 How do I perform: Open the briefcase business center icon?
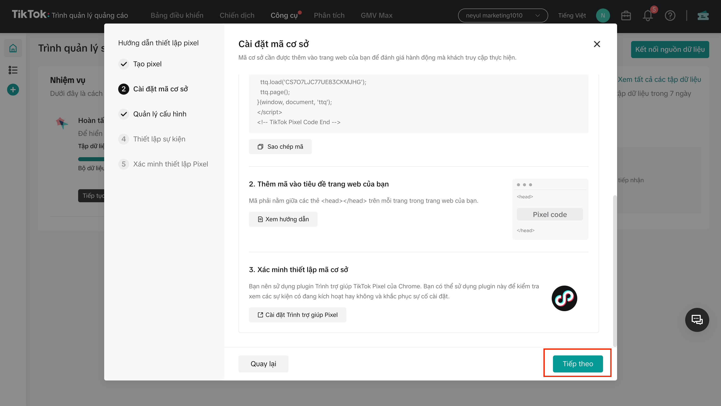tap(626, 15)
